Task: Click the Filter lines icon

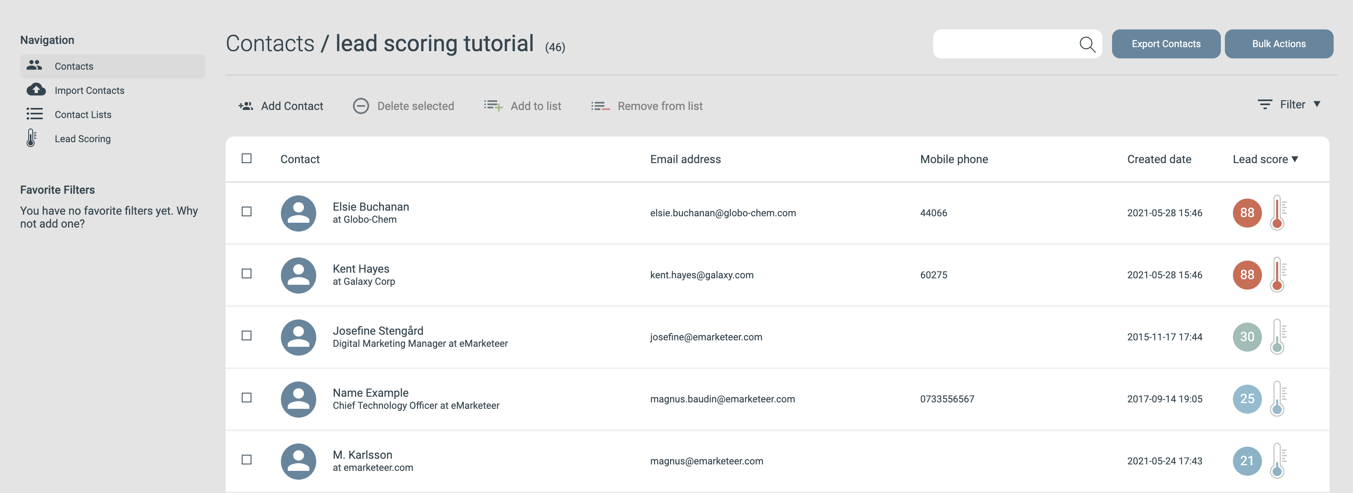Action: 1265,104
